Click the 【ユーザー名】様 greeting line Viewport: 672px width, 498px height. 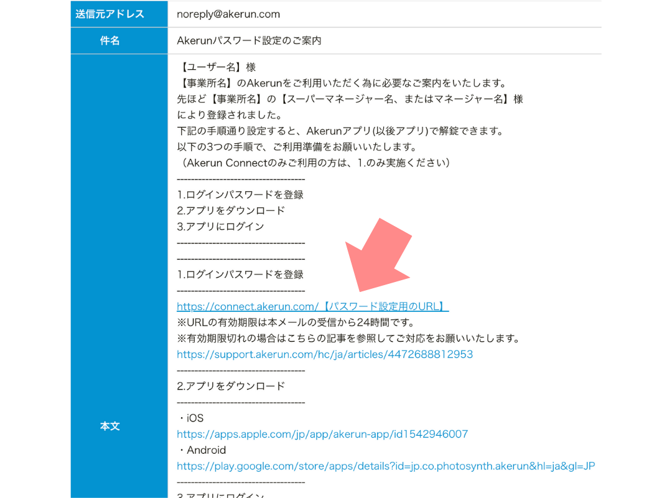click(216, 67)
